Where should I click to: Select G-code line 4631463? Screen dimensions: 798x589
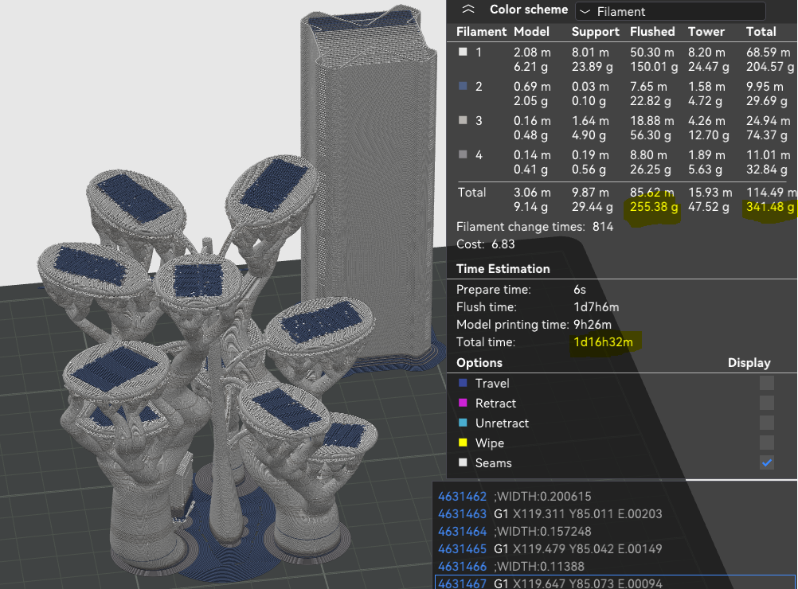pos(614,513)
